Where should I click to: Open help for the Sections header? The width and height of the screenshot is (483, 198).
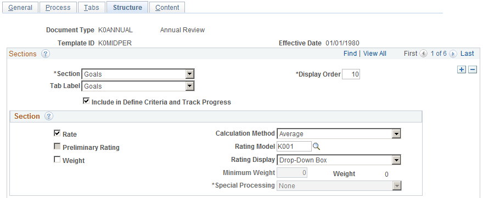(x=46, y=54)
